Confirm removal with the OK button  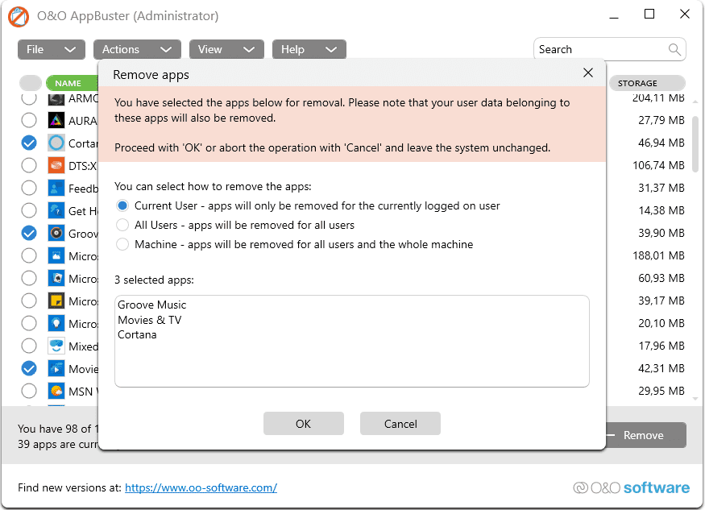(x=303, y=424)
